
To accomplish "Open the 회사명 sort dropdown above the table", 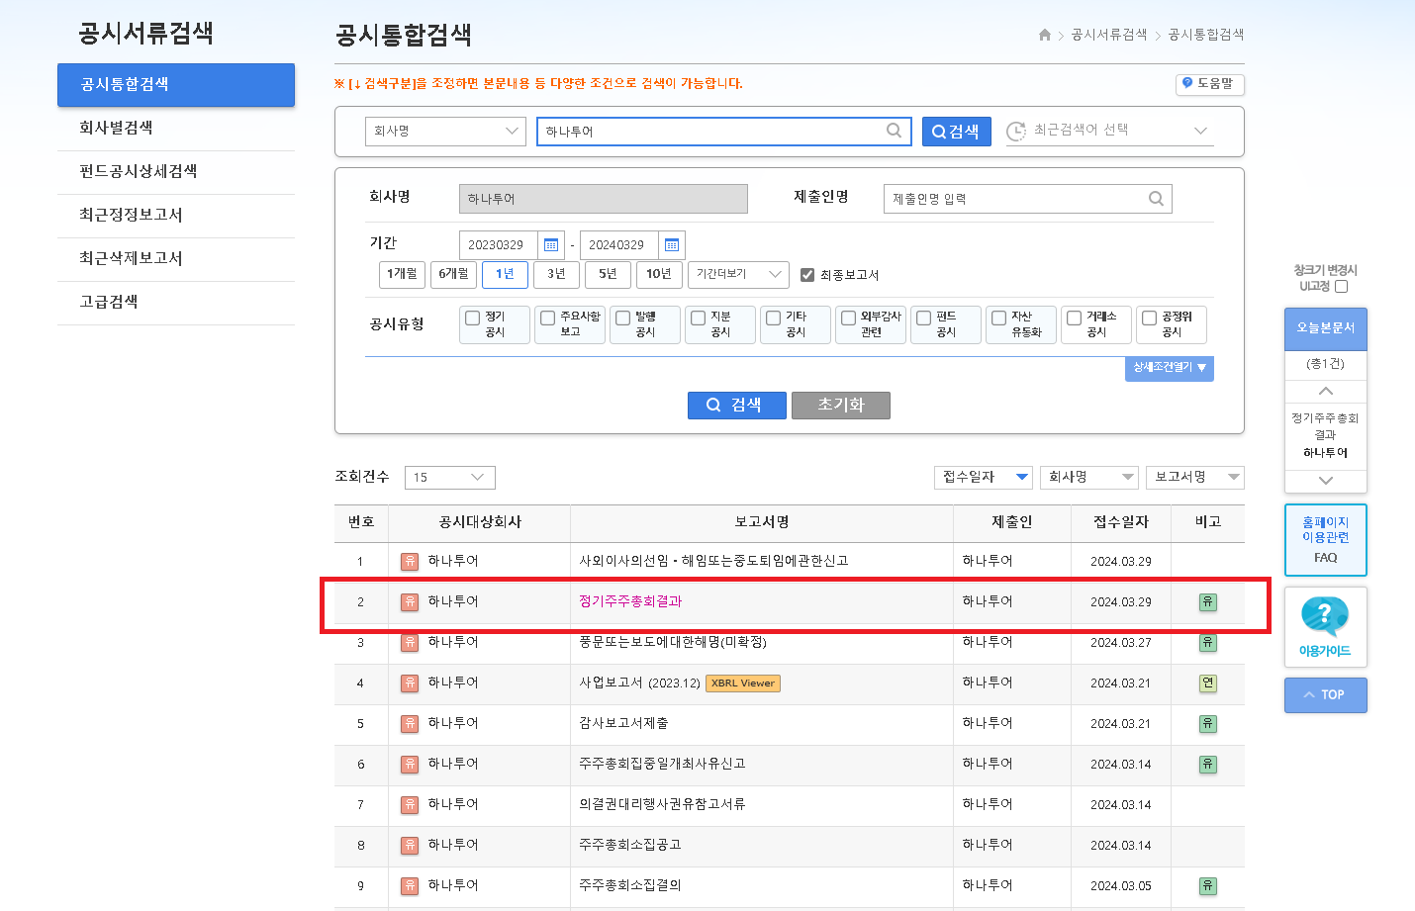I will 1089,478.
